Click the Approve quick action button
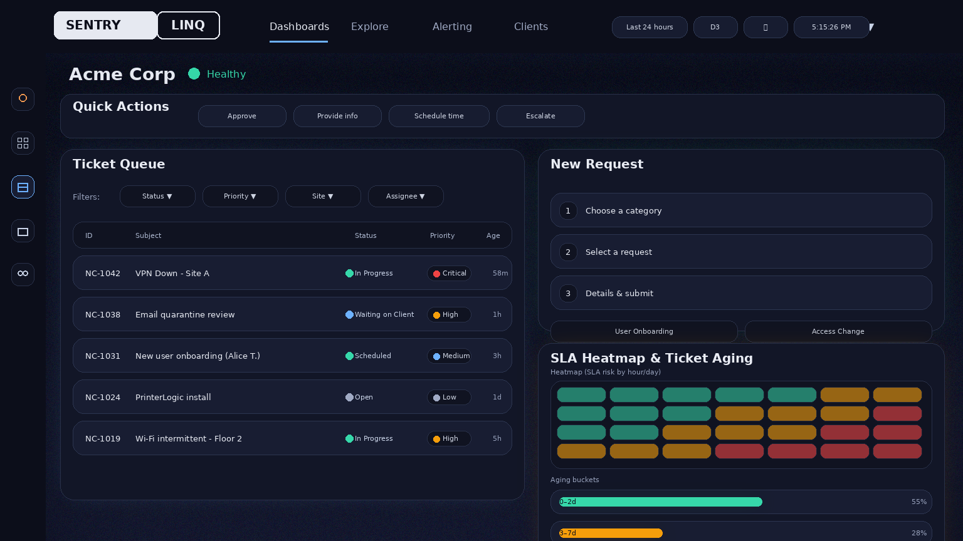The width and height of the screenshot is (963, 541). 242,116
